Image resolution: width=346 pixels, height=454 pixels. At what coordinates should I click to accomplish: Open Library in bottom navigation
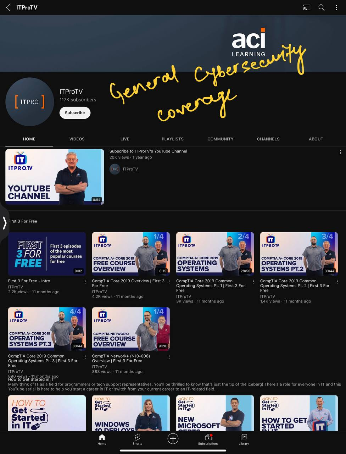click(244, 439)
